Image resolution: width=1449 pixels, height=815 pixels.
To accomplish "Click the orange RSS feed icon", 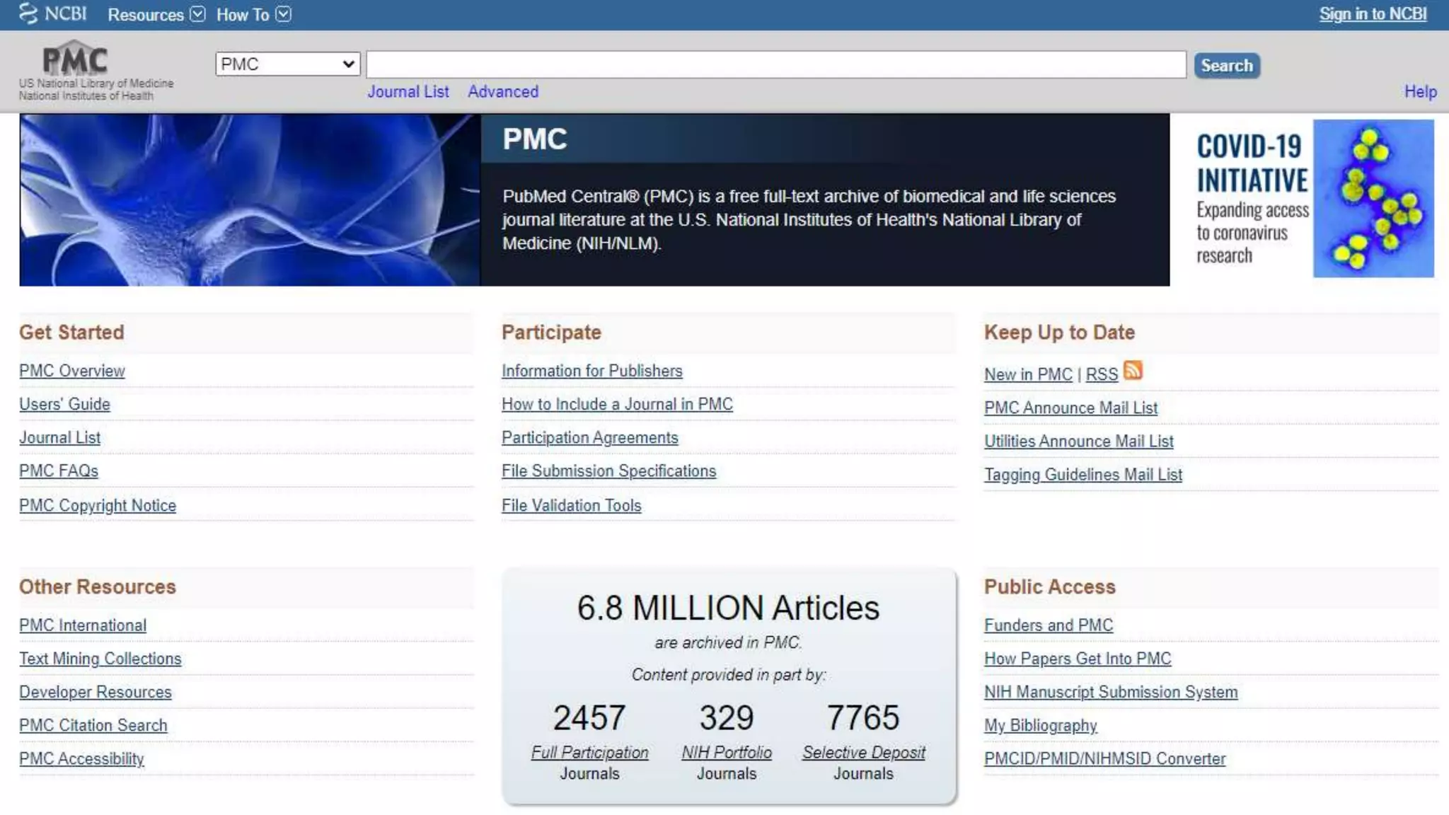I will coord(1133,371).
